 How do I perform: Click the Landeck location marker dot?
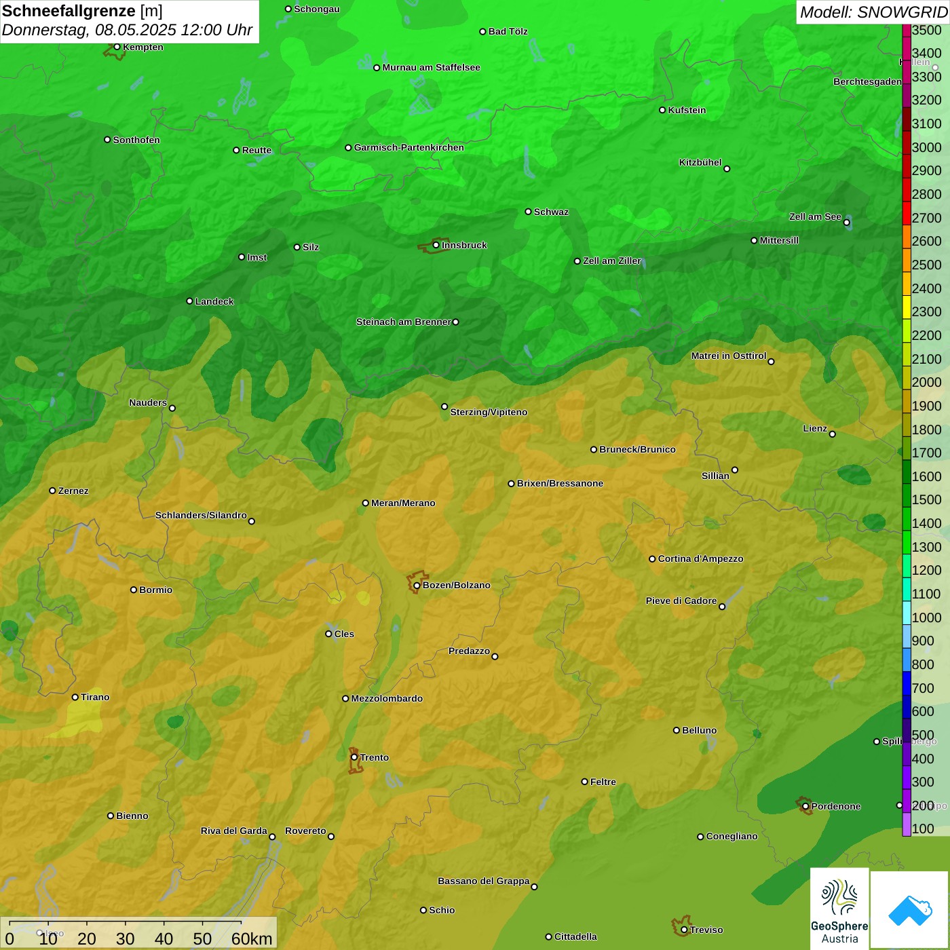pyautogui.click(x=189, y=301)
